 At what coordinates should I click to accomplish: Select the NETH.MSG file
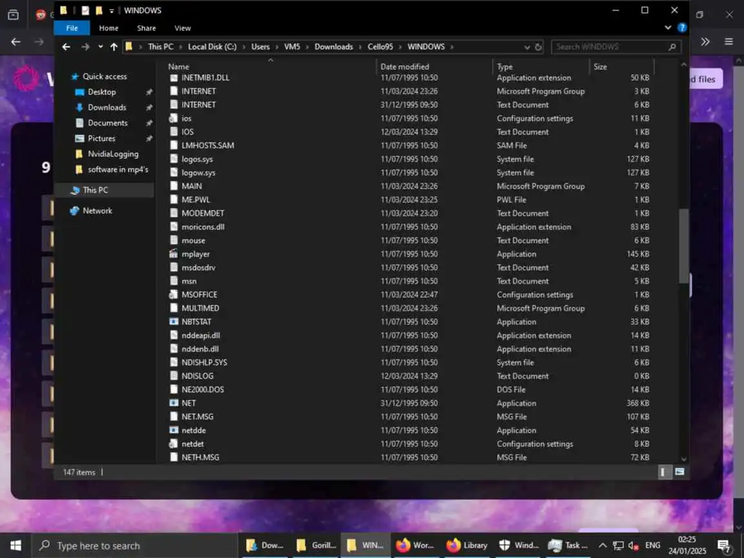(x=200, y=457)
